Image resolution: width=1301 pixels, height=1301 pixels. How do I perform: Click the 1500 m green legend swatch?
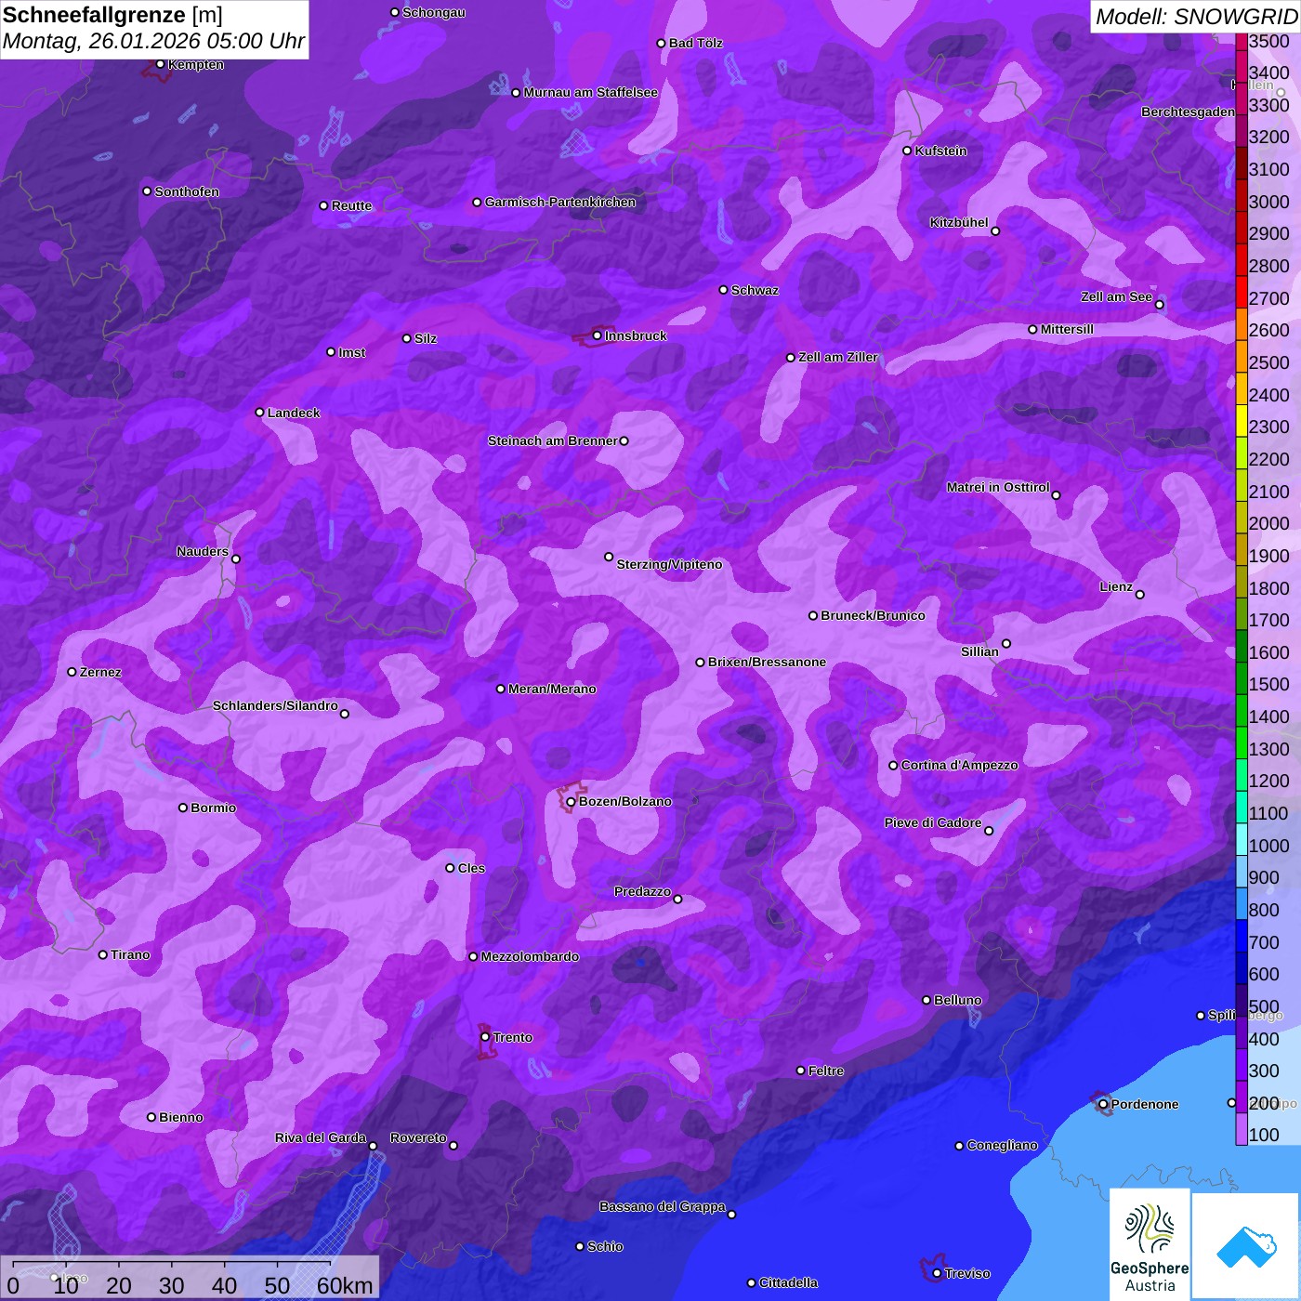(1241, 677)
